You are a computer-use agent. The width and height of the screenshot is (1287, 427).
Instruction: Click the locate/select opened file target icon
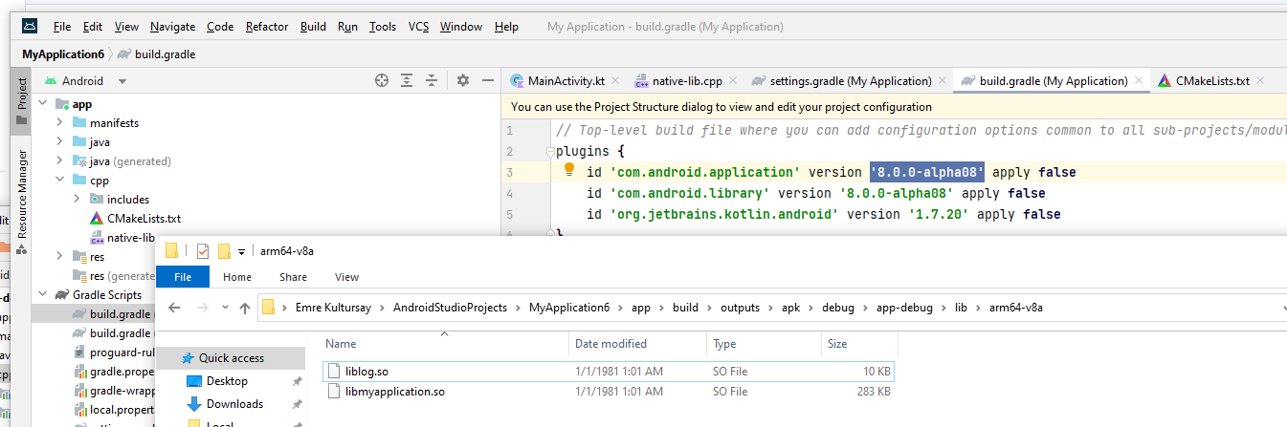382,81
